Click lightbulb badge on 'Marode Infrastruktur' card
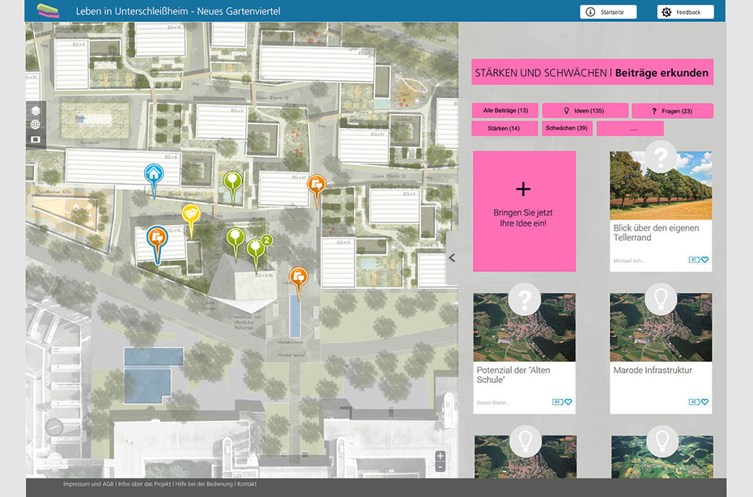 tap(661, 299)
